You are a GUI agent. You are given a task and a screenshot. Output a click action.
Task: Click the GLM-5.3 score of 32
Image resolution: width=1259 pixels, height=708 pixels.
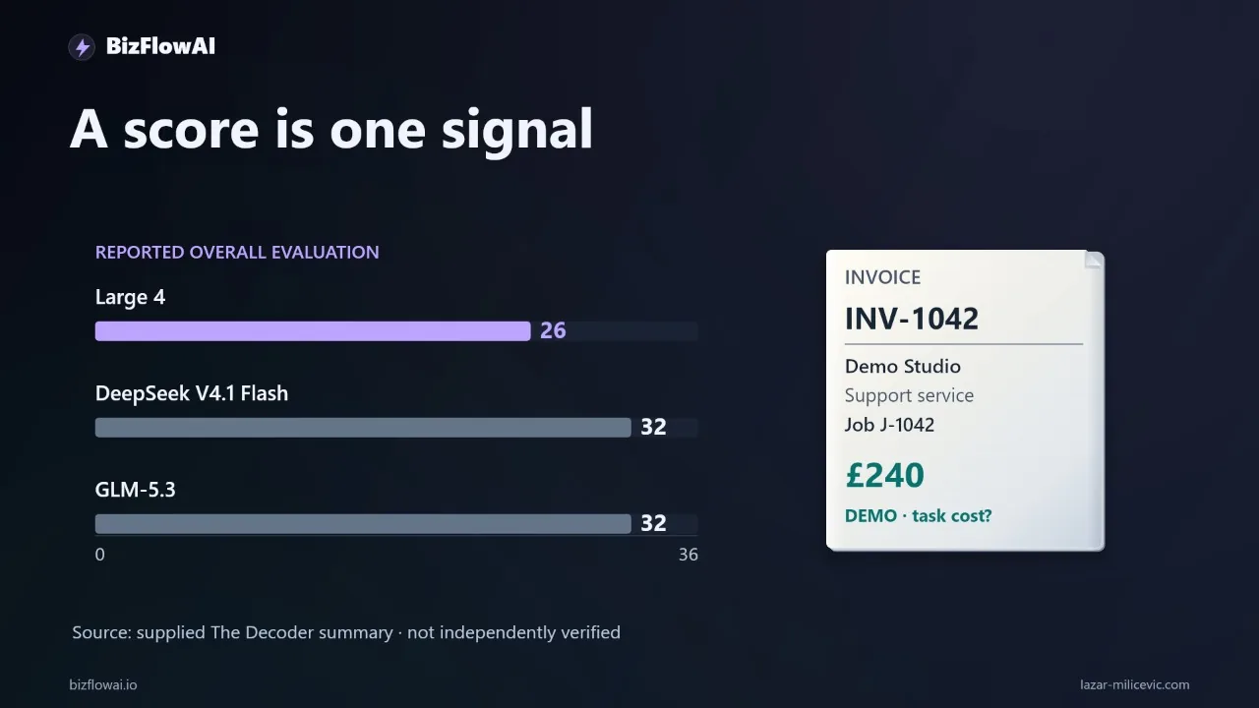point(653,523)
